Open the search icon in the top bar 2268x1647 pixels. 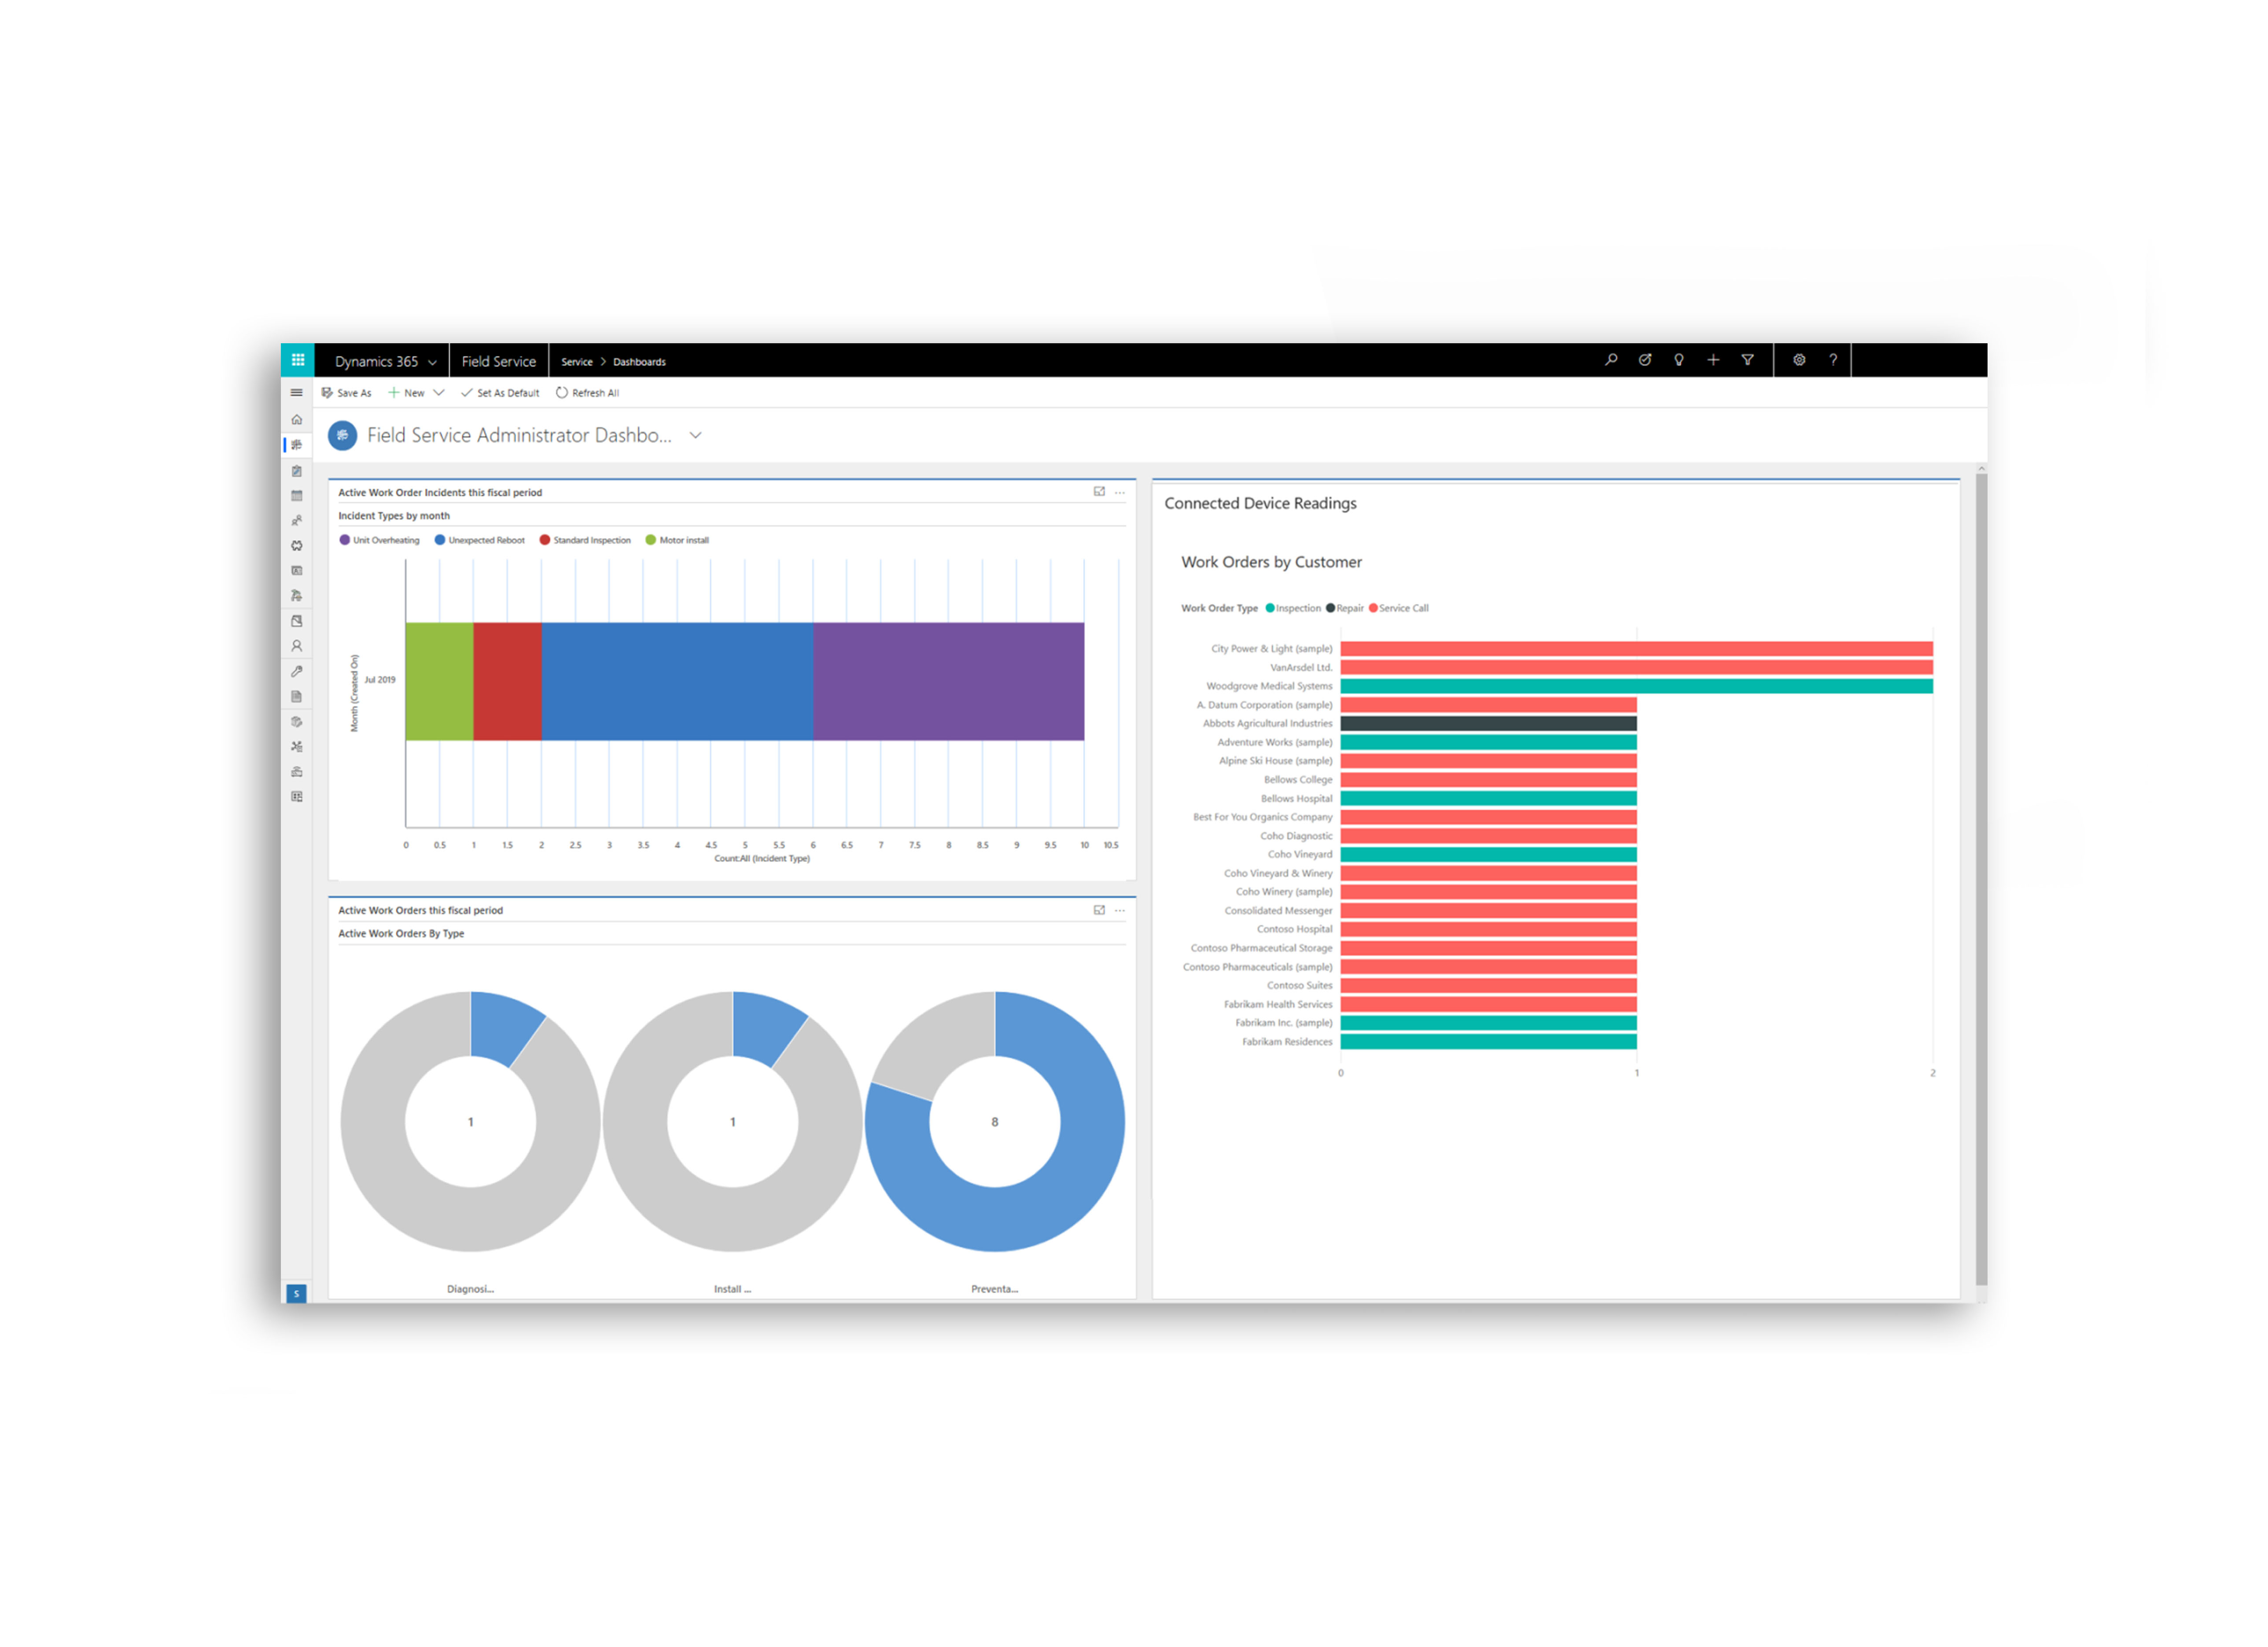pos(1611,360)
